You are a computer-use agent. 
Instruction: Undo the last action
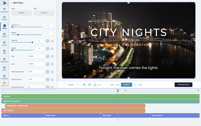84,85
